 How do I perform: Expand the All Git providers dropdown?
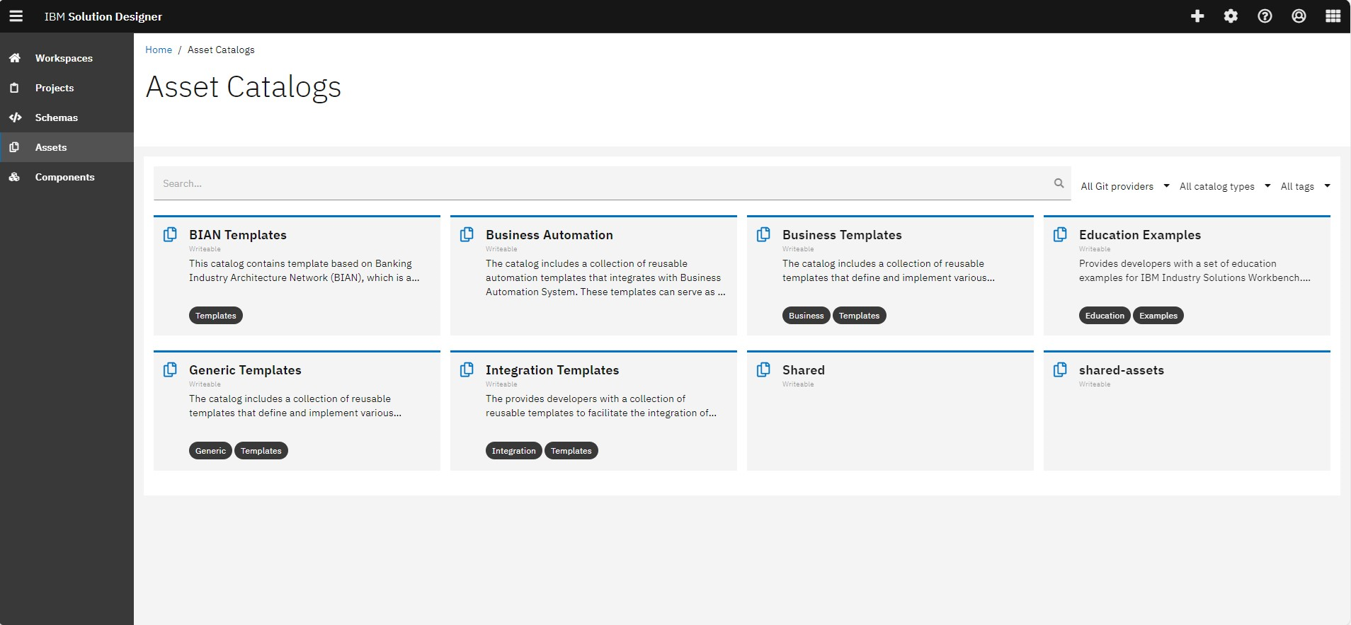click(x=1124, y=186)
